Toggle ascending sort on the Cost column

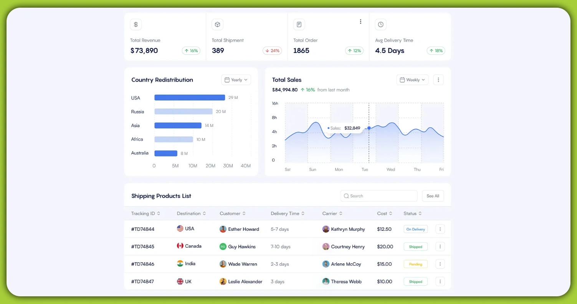tap(391, 213)
